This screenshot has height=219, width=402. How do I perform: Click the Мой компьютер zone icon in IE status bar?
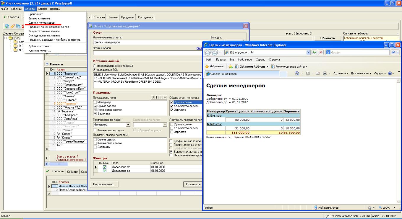[x=316, y=207]
